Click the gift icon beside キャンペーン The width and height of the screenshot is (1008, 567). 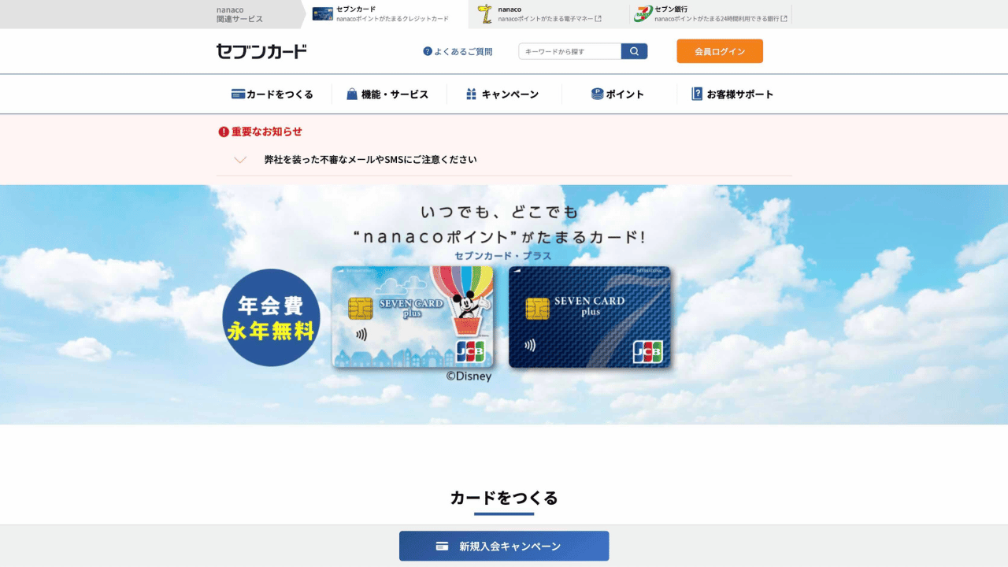471,94
